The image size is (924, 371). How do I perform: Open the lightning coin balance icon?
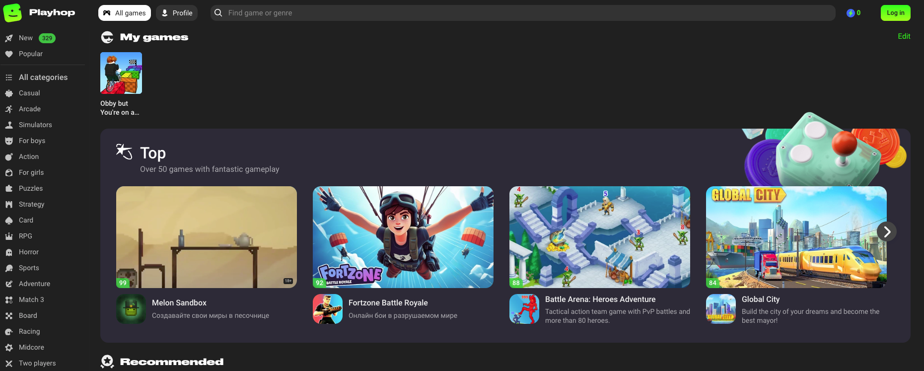pyautogui.click(x=851, y=13)
